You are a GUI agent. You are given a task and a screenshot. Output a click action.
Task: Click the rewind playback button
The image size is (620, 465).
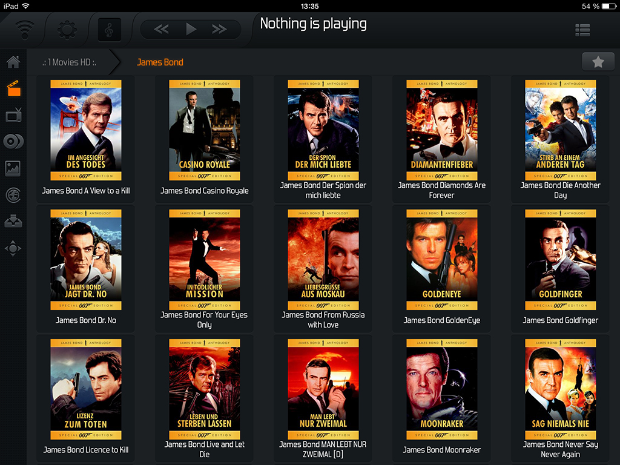pos(161,29)
